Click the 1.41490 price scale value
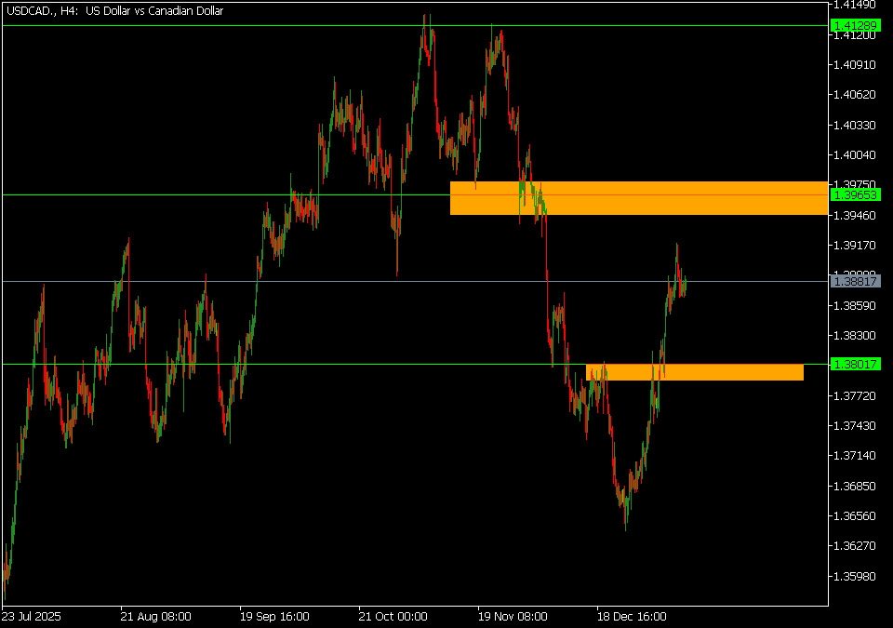 (857, 5)
